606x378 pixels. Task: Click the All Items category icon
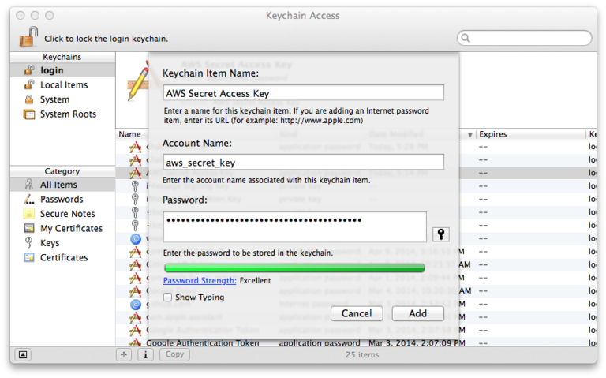(29, 185)
